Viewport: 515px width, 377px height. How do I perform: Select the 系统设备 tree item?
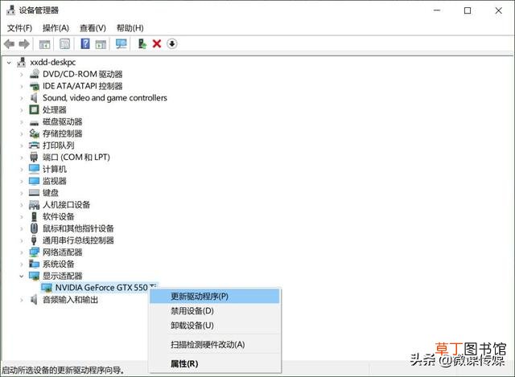click(x=59, y=264)
